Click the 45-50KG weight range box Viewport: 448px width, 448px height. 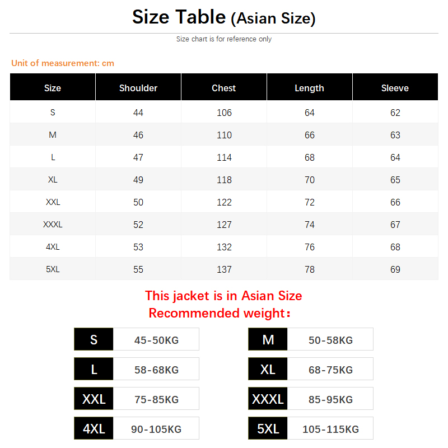[x=156, y=339]
